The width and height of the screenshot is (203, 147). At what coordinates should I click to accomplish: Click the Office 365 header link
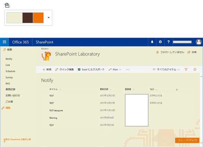21,42
